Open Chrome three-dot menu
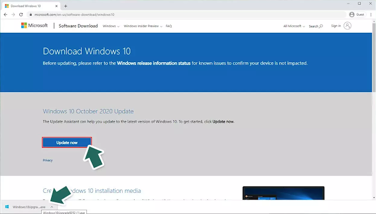Image resolution: width=376 pixels, height=214 pixels. pos(371,15)
